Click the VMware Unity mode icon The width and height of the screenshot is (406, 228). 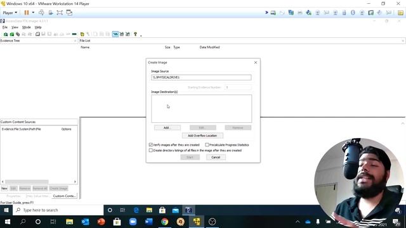coord(69,13)
